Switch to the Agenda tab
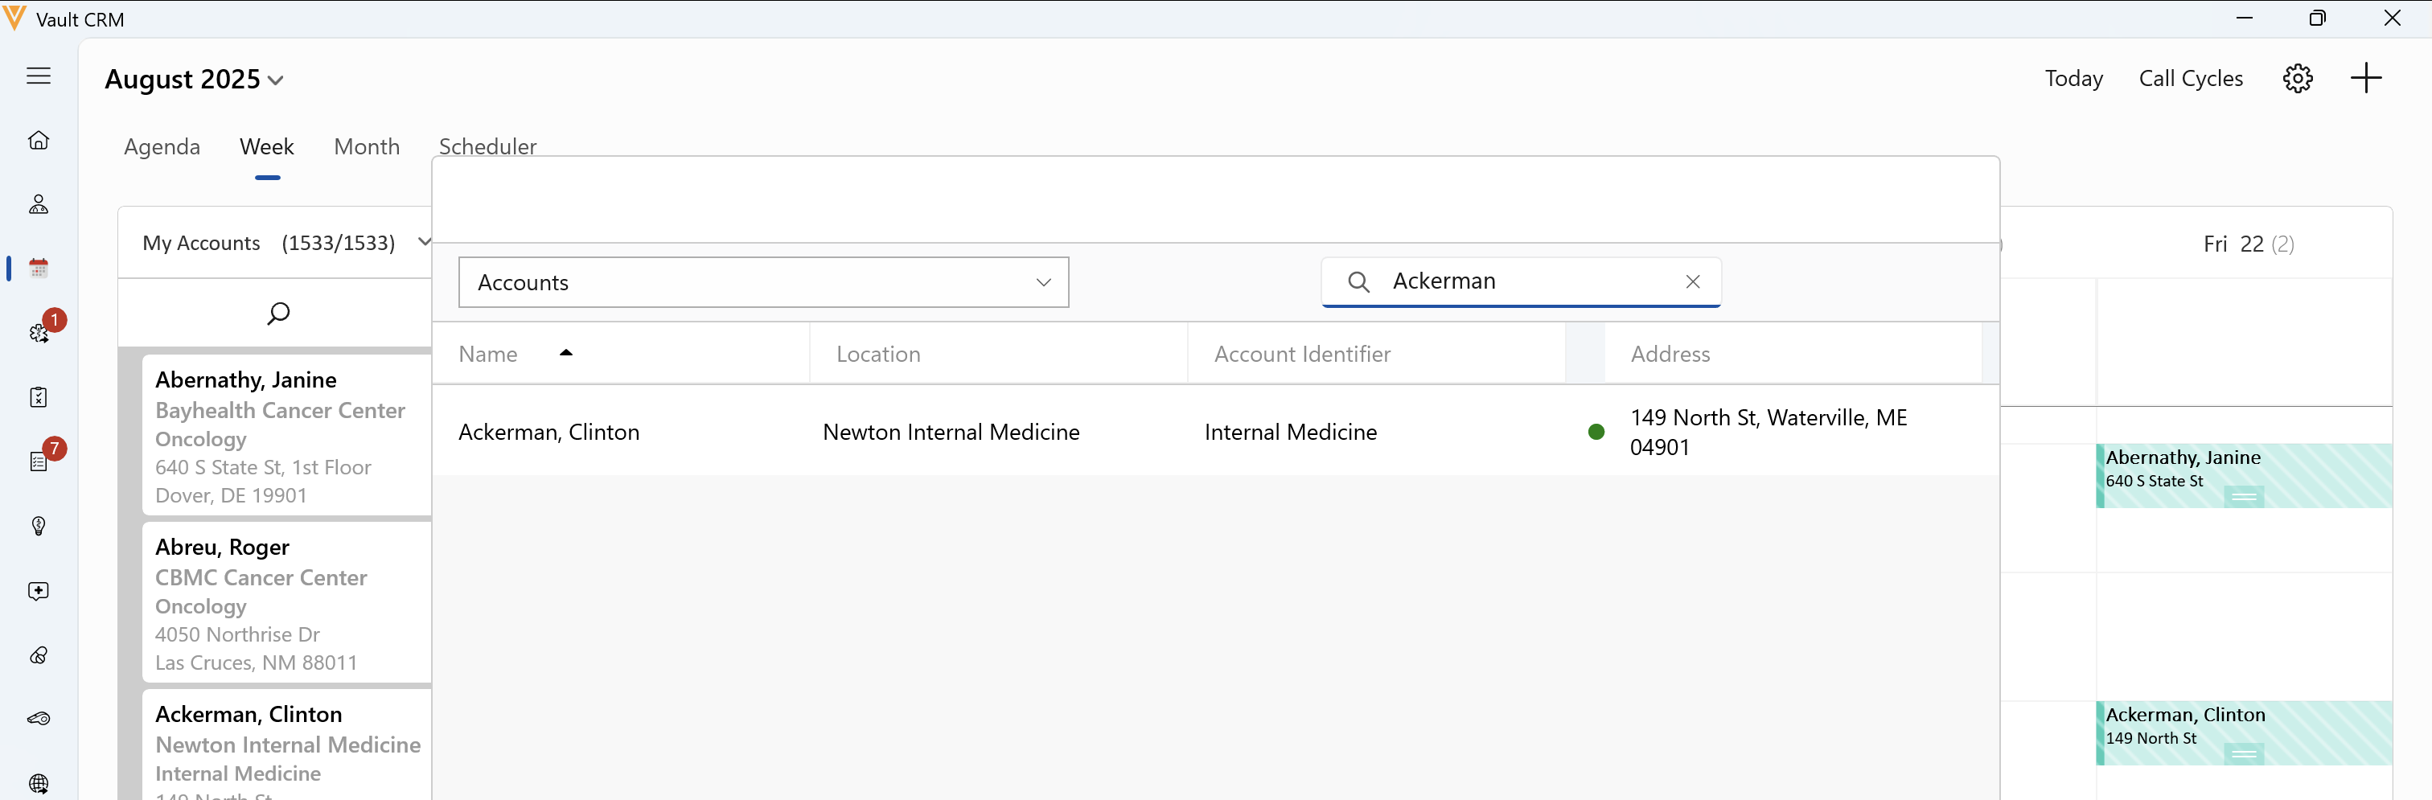Viewport: 2432px width, 800px height. (162, 147)
